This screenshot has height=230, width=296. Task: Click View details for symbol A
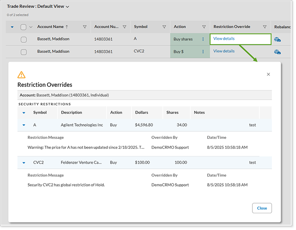(224, 39)
